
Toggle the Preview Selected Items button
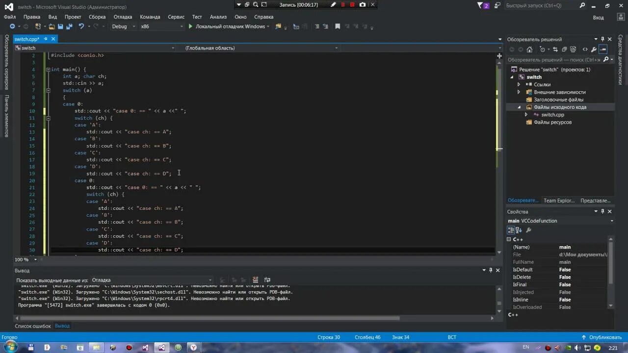[x=603, y=50]
